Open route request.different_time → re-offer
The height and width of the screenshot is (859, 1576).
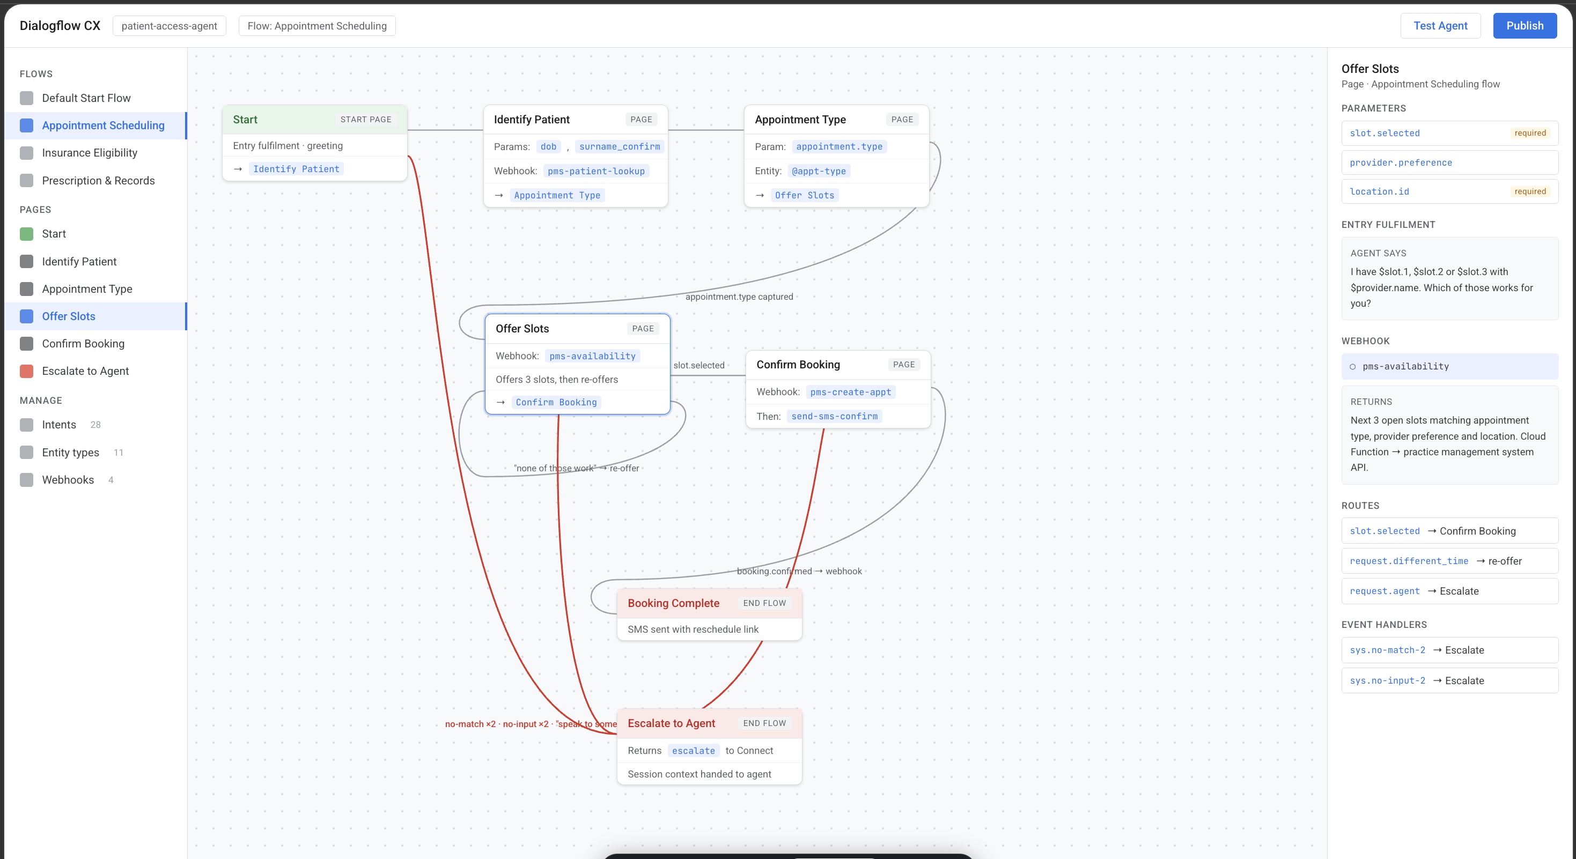(1449, 561)
